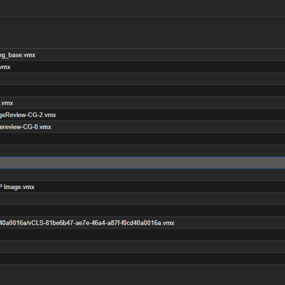The image size is (285, 285).
Task: Click empty row directly above the .vmx row
Action: click(142, 91)
